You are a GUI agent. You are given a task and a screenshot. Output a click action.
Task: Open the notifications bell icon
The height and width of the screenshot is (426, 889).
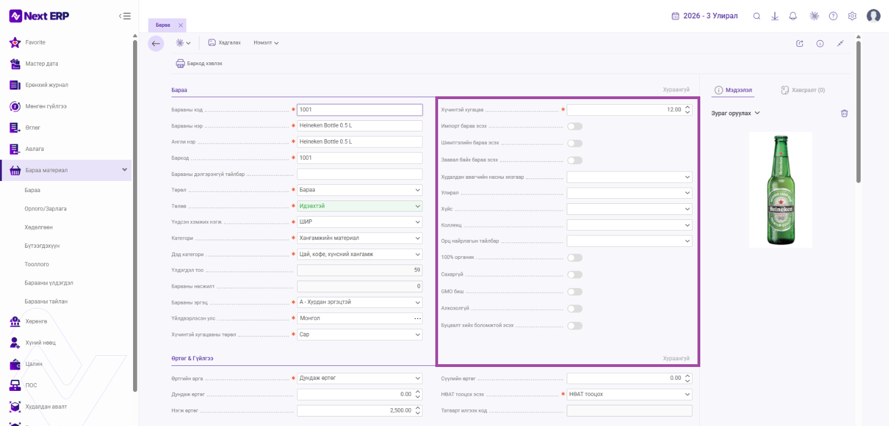coord(793,16)
